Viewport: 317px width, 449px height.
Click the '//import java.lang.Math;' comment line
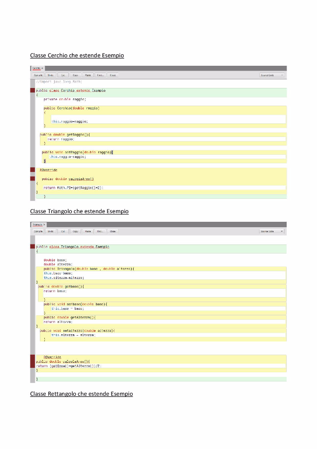[x=59, y=82]
